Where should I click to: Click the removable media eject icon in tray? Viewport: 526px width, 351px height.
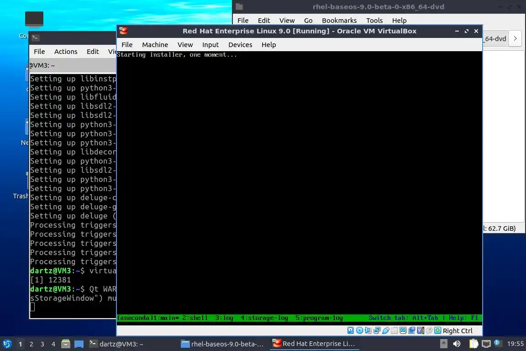coord(443,344)
